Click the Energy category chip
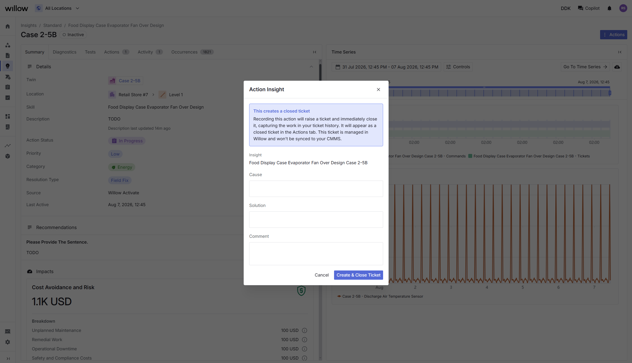Screen dimensions: 632x363 click(x=122, y=167)
